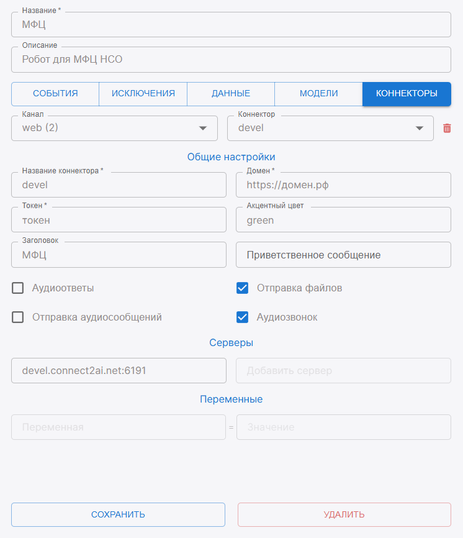Click the red trash delete connector icon
463x538 pixels.
point(447,129)
